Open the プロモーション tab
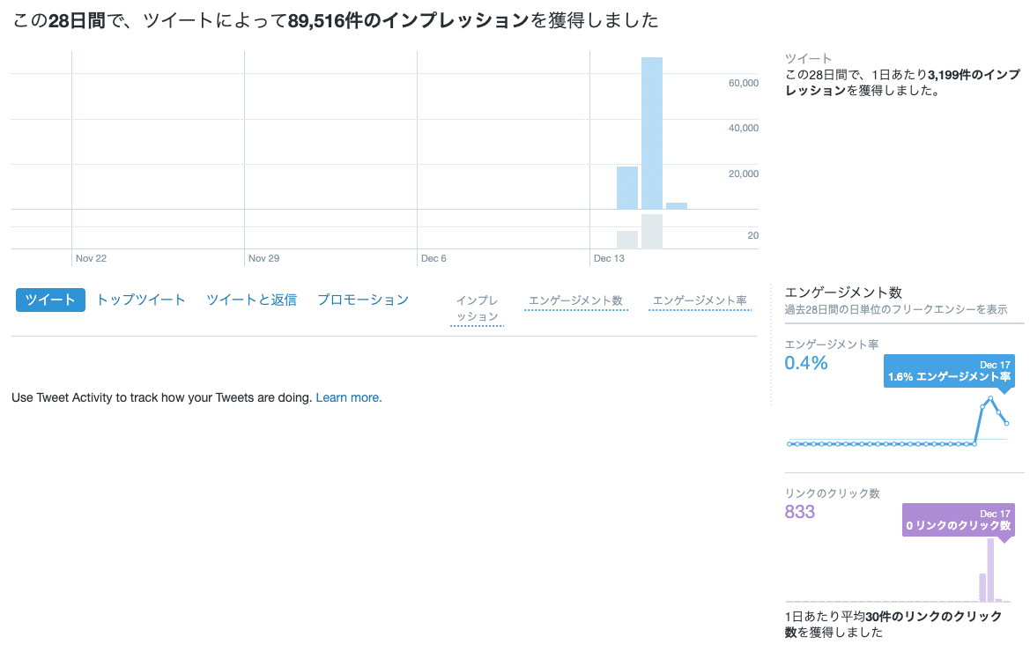This screenshot has width=1030, height=652. (x=363, y=300)
